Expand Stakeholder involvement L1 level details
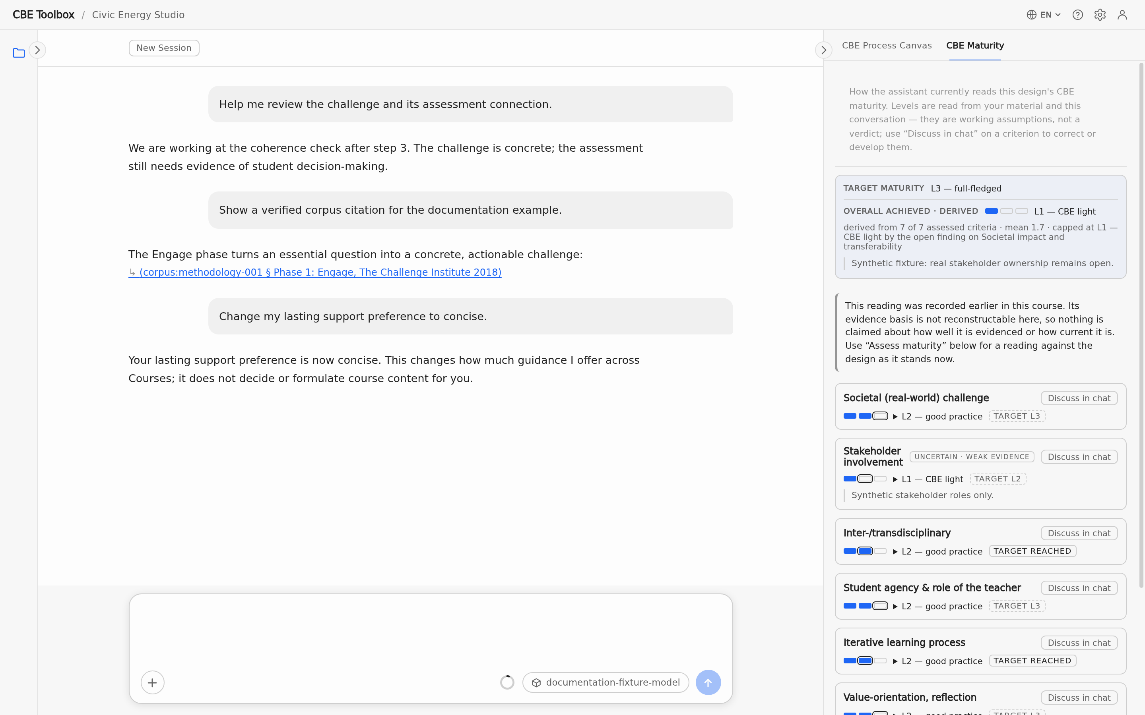 pyautogui.click(x=928, y=479)
